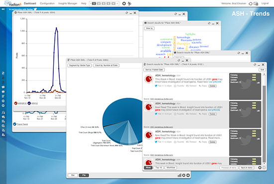
Task: Open the Segment by Media Type dropdown
Action: (80, 66)
